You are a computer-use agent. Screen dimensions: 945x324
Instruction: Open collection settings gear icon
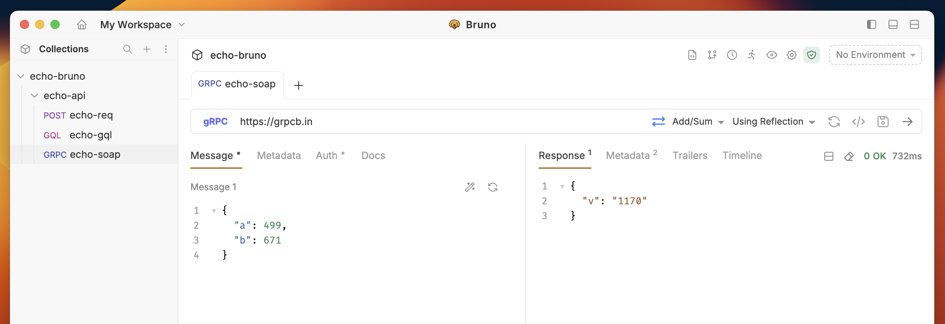pyautogui.click(x=791, y=55)
